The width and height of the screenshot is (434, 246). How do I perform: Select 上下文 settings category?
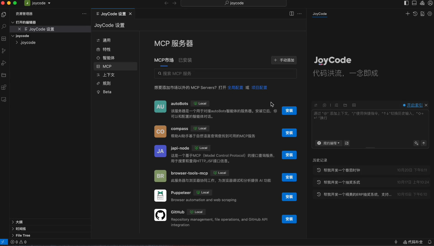coord(115,75)
